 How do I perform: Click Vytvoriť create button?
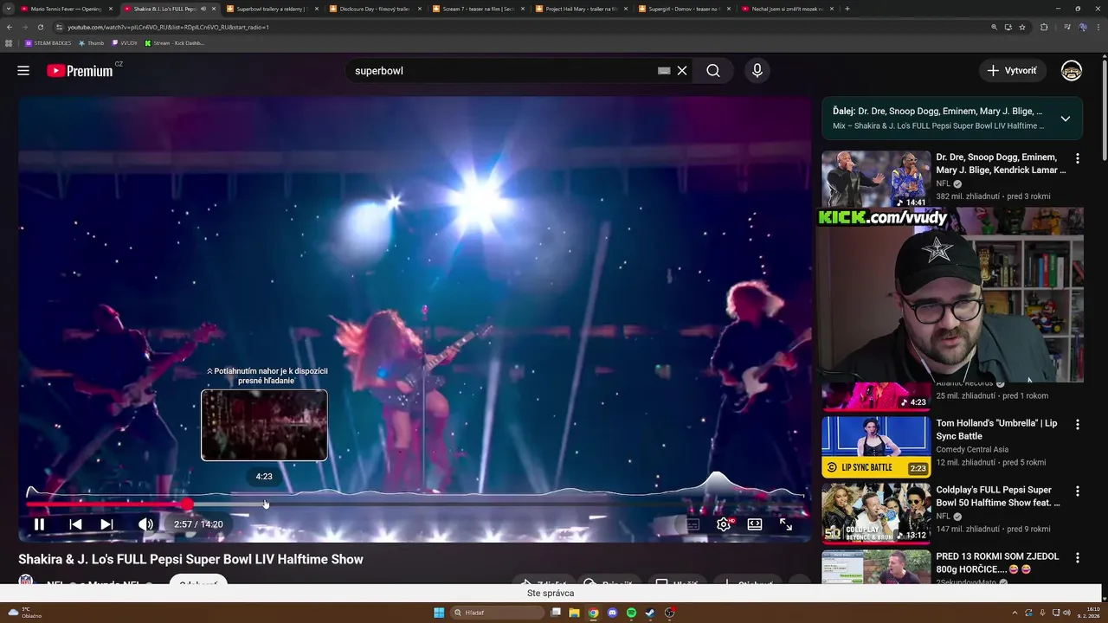1012,71
